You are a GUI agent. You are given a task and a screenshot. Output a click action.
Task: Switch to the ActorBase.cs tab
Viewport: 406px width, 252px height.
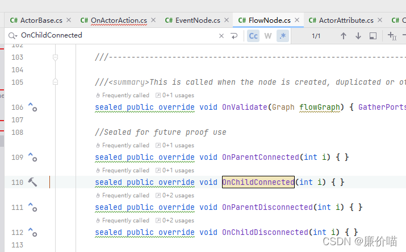(x=36, y=20)
